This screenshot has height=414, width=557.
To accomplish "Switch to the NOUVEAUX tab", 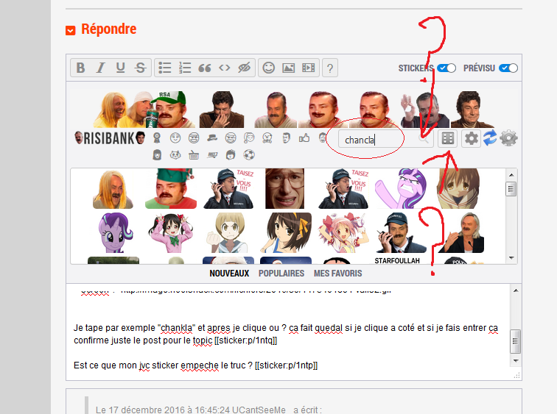I will click(x=229, y=274).
